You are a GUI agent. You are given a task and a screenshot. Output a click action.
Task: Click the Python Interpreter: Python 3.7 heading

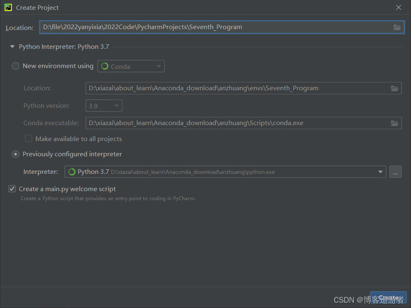[x=64, y=47]
